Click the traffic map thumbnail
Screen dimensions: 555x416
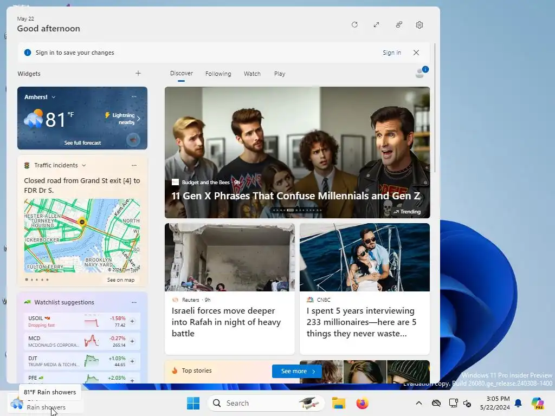pyautogui.click(x=82, y=236)
